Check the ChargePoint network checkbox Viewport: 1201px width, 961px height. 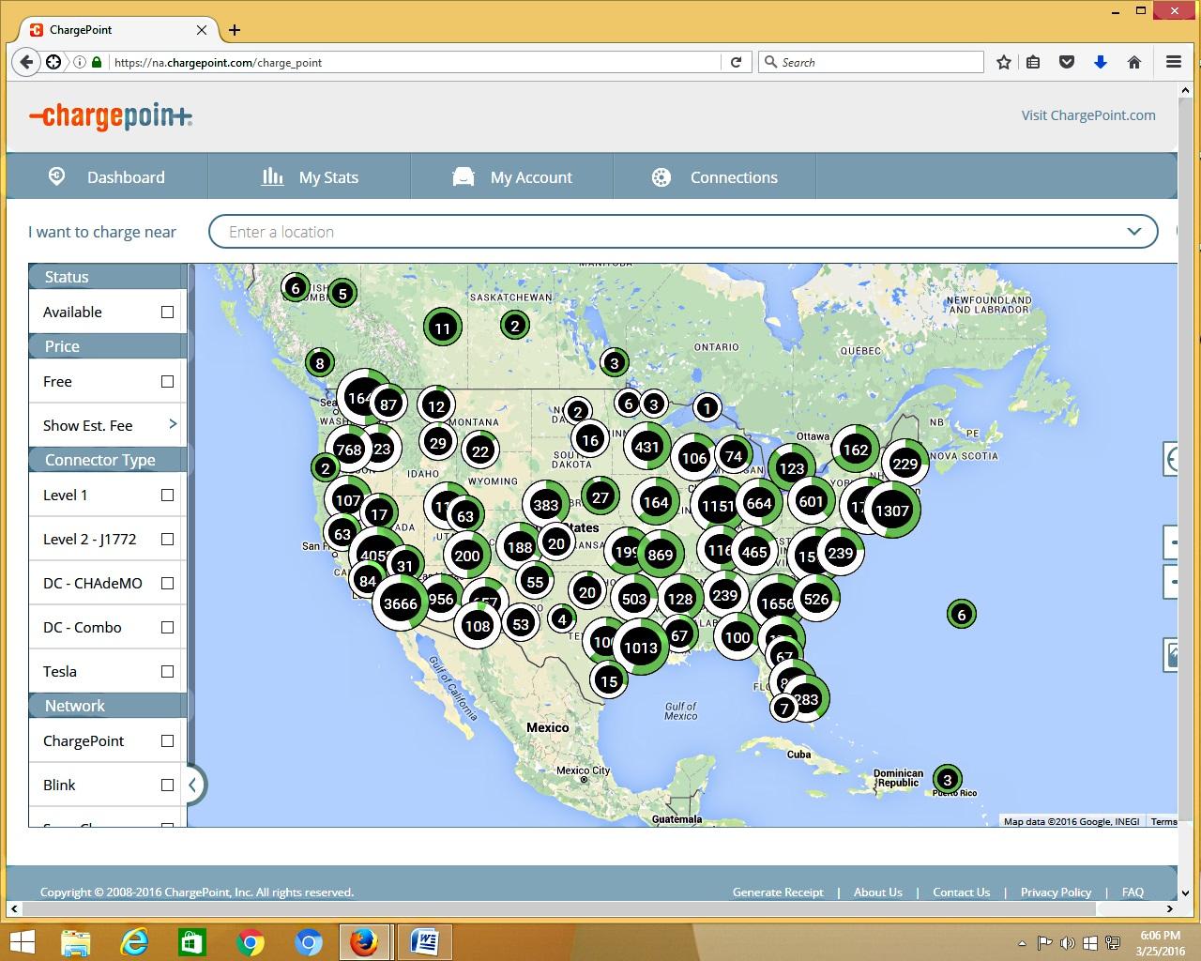(x=167, y=741)
